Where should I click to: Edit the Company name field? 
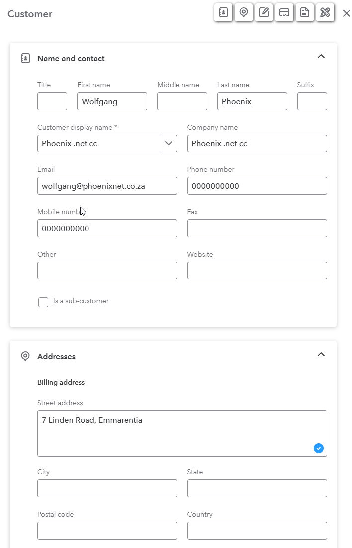(257, 143)
